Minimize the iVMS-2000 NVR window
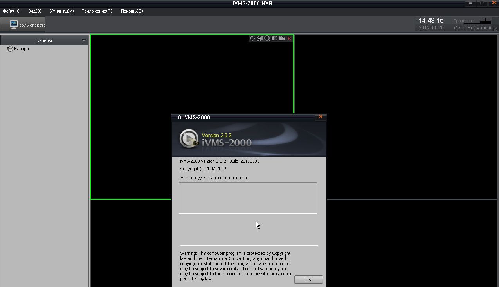Screen dimensions: 499x287 [x=470, y=3]
